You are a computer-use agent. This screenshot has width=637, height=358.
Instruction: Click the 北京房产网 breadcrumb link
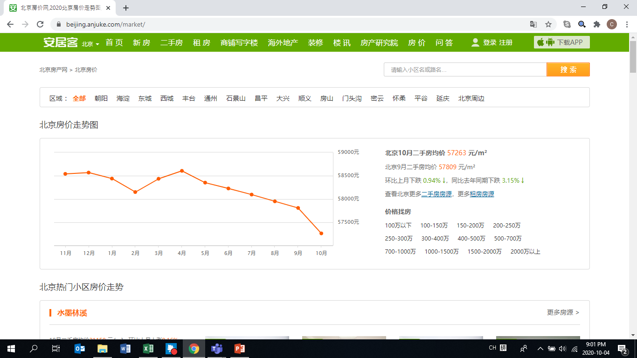pyautogui.click(x=53, y=69)
